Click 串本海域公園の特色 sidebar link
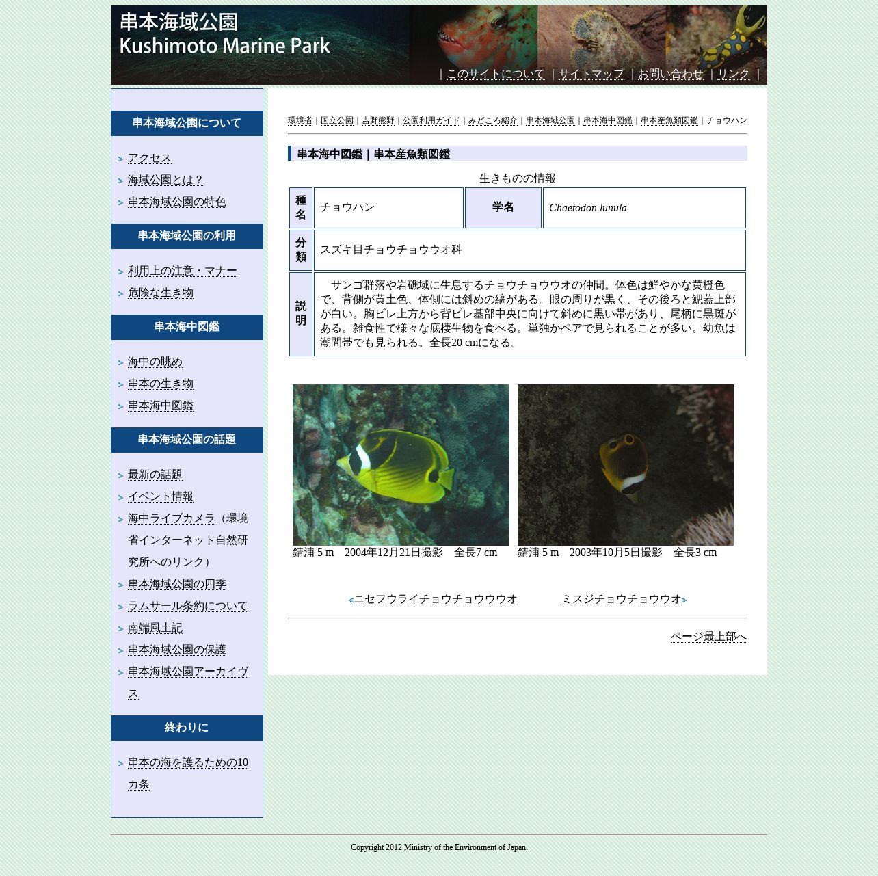The image size is (878, 876). click(x=177, y=202)
